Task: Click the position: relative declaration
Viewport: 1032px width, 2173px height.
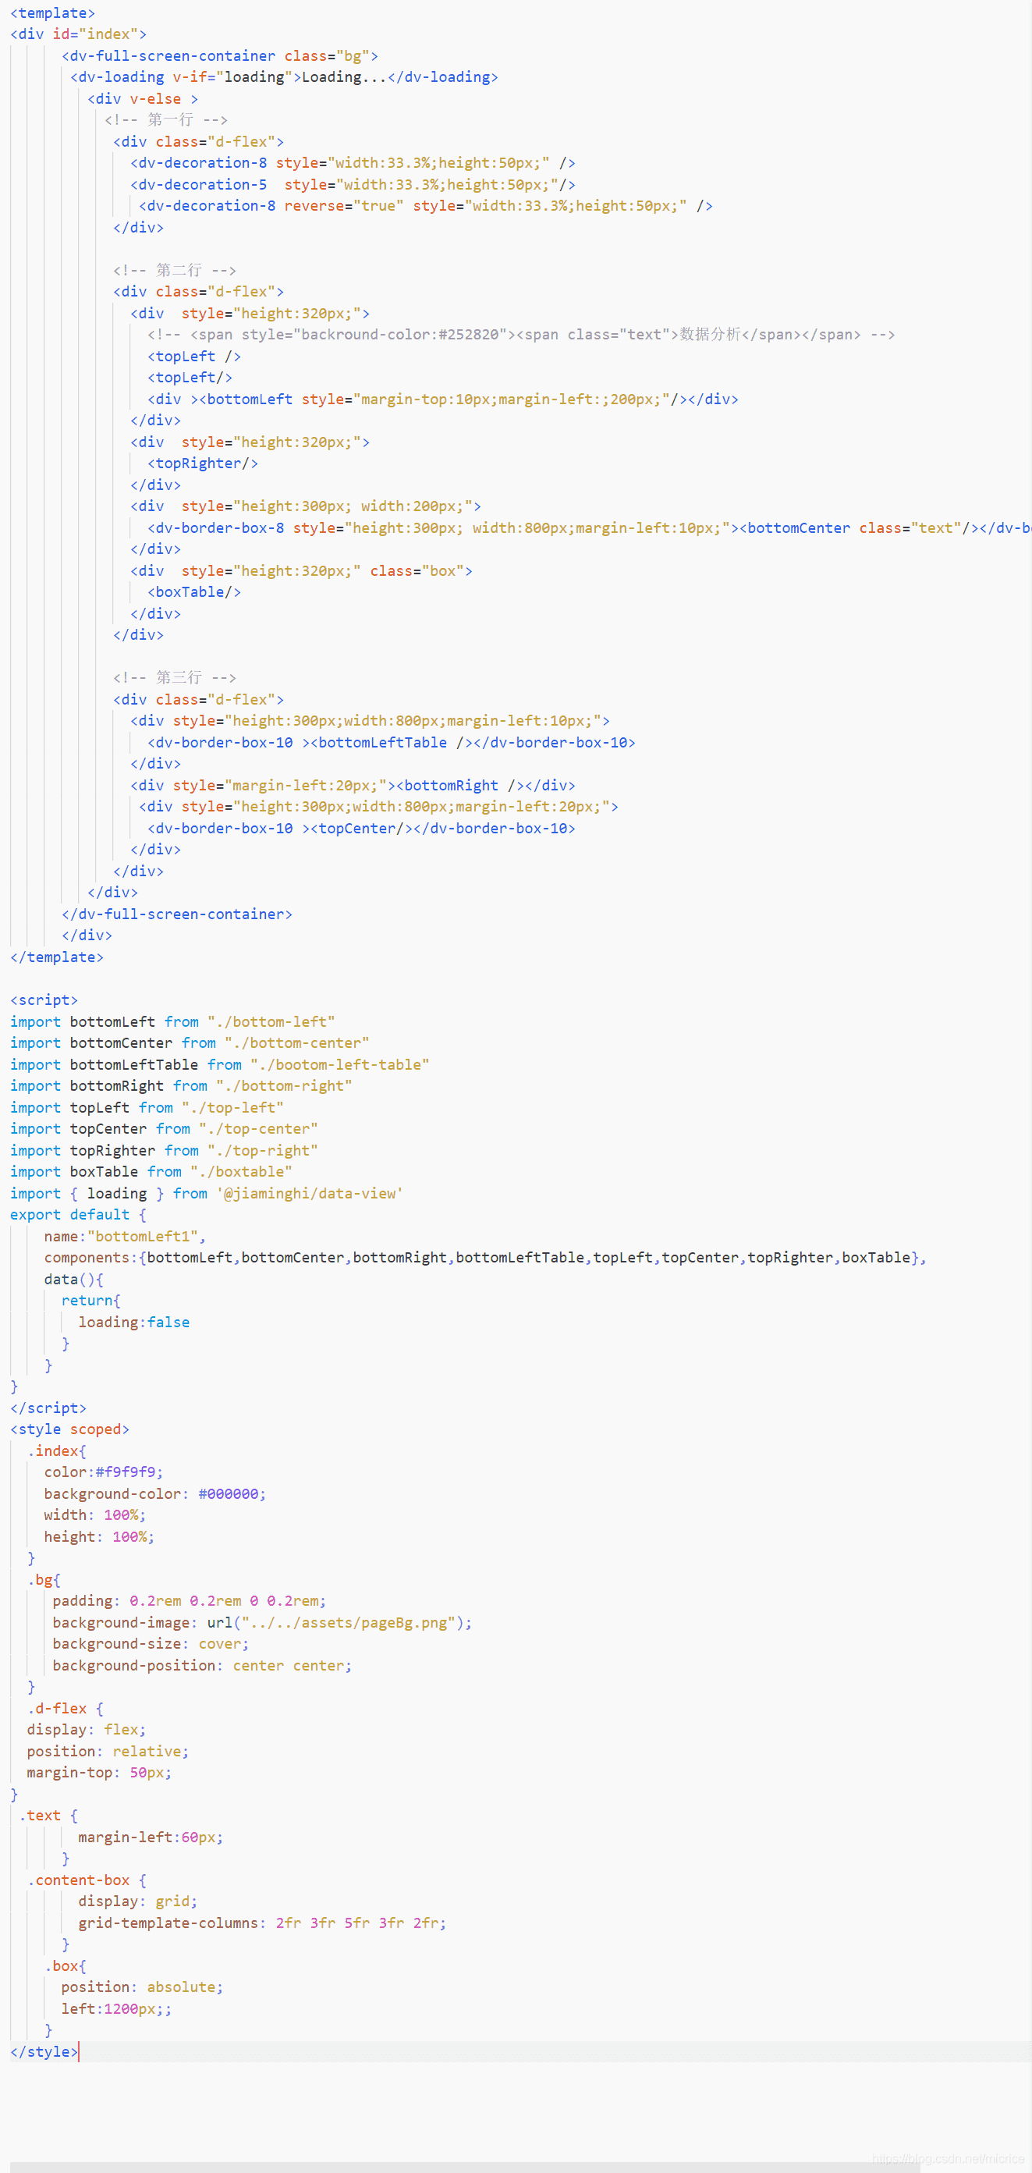Action: (x=108, y=1751)
